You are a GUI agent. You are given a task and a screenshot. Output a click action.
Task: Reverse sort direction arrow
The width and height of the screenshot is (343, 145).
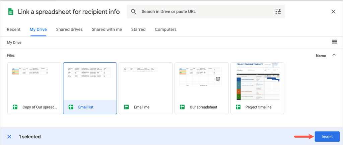[x=334, y=56]
